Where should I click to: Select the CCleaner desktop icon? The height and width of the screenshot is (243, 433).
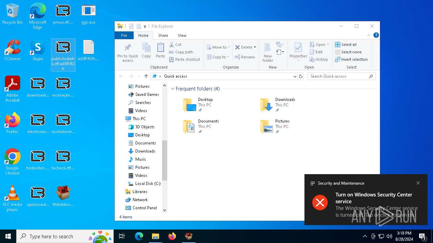[13, 50]
